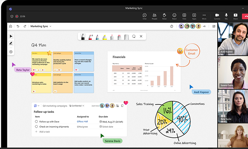Select the yellow highlighter

(104, 37)
